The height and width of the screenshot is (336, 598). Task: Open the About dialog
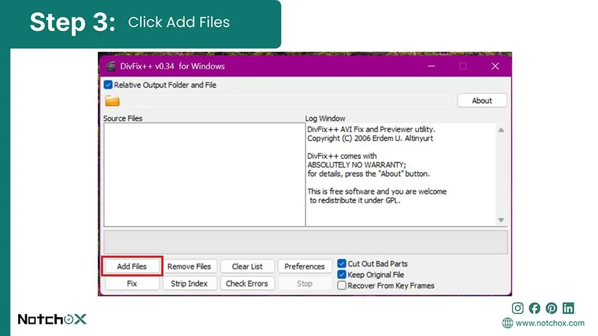482,101
